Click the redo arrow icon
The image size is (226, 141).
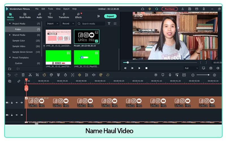(x=16, y=75)
